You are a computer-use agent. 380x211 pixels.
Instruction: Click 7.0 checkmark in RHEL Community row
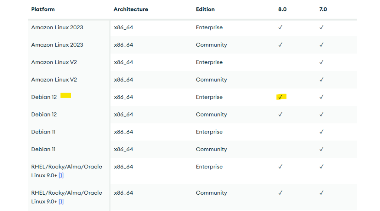[x=321, y=192]
